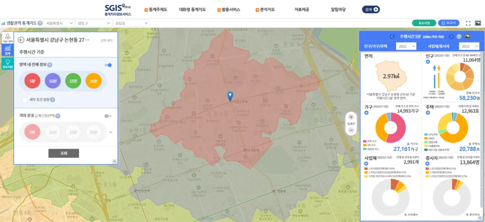The width and height of the screenshot is (485, 222).
Task: Click the map image capture icon in top toolbar
Action: 478,23
